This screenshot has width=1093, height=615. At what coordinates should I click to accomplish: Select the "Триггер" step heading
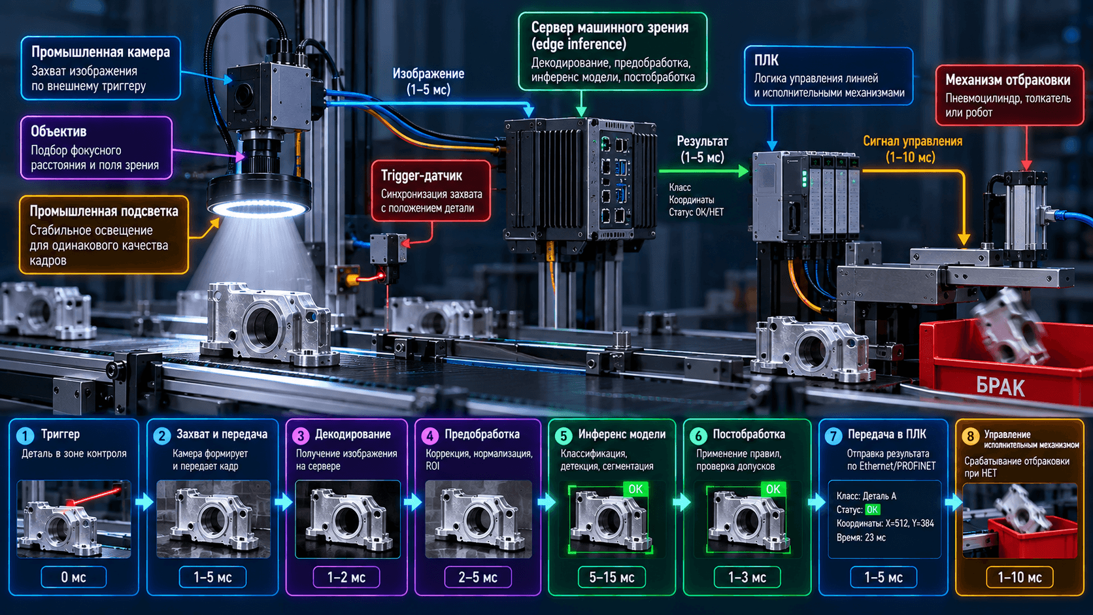(x=60, y=434)
